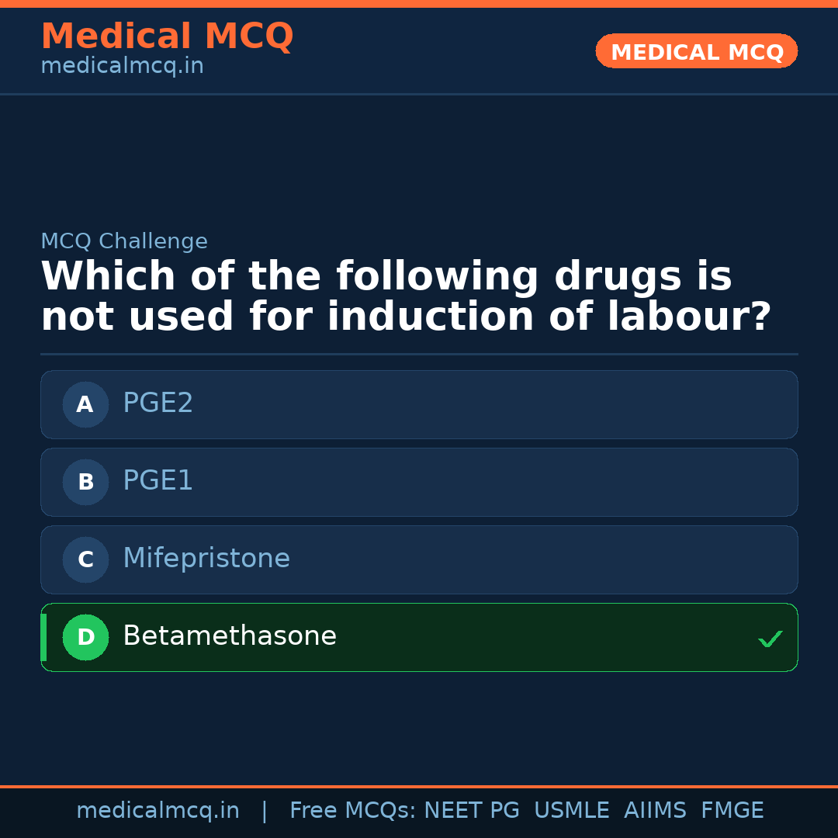Screen dimensions: 838x838
Task: Click the green checkmark on Betamethasone
Action: pyautogui.click(x=770, y=639)
